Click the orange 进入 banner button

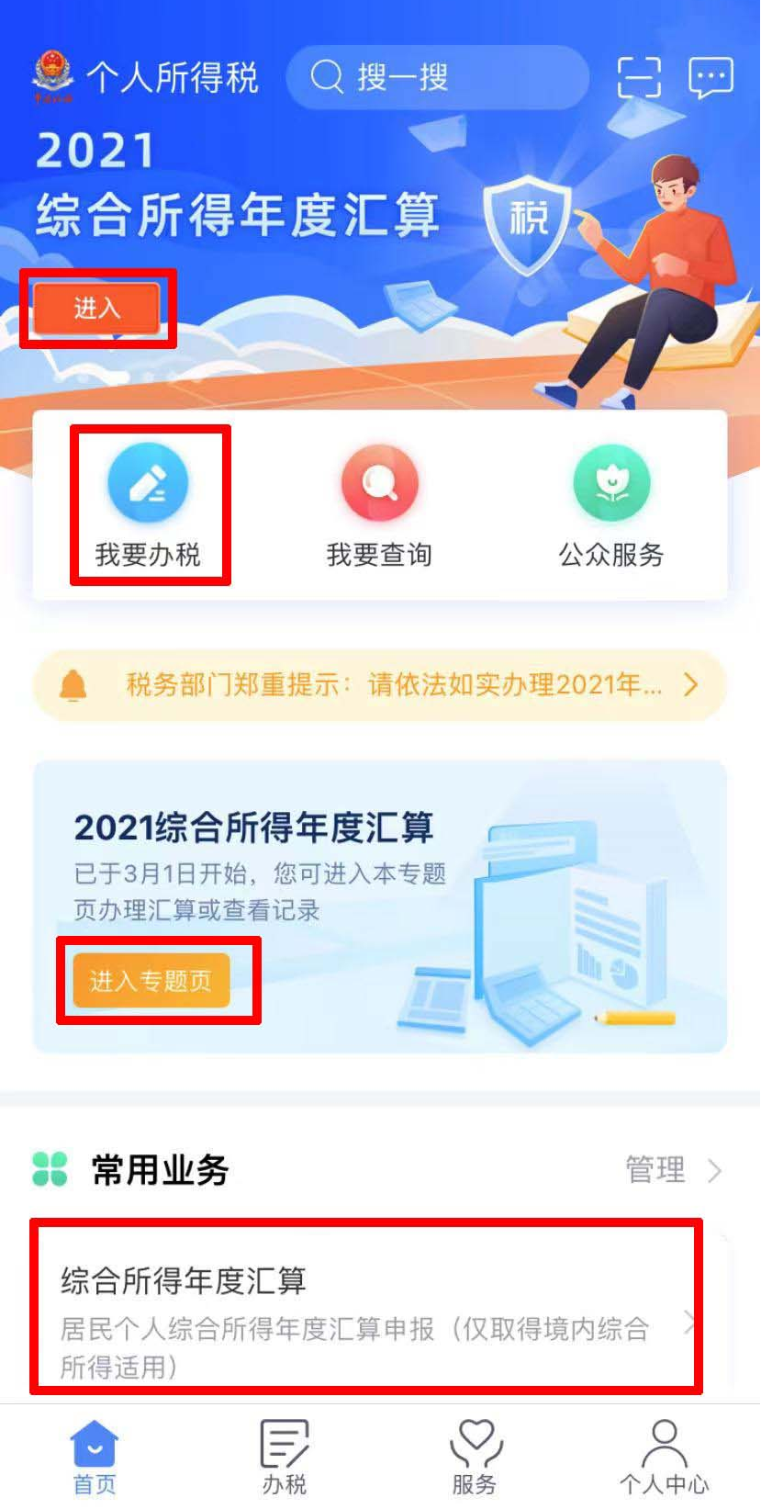(97, 308)
